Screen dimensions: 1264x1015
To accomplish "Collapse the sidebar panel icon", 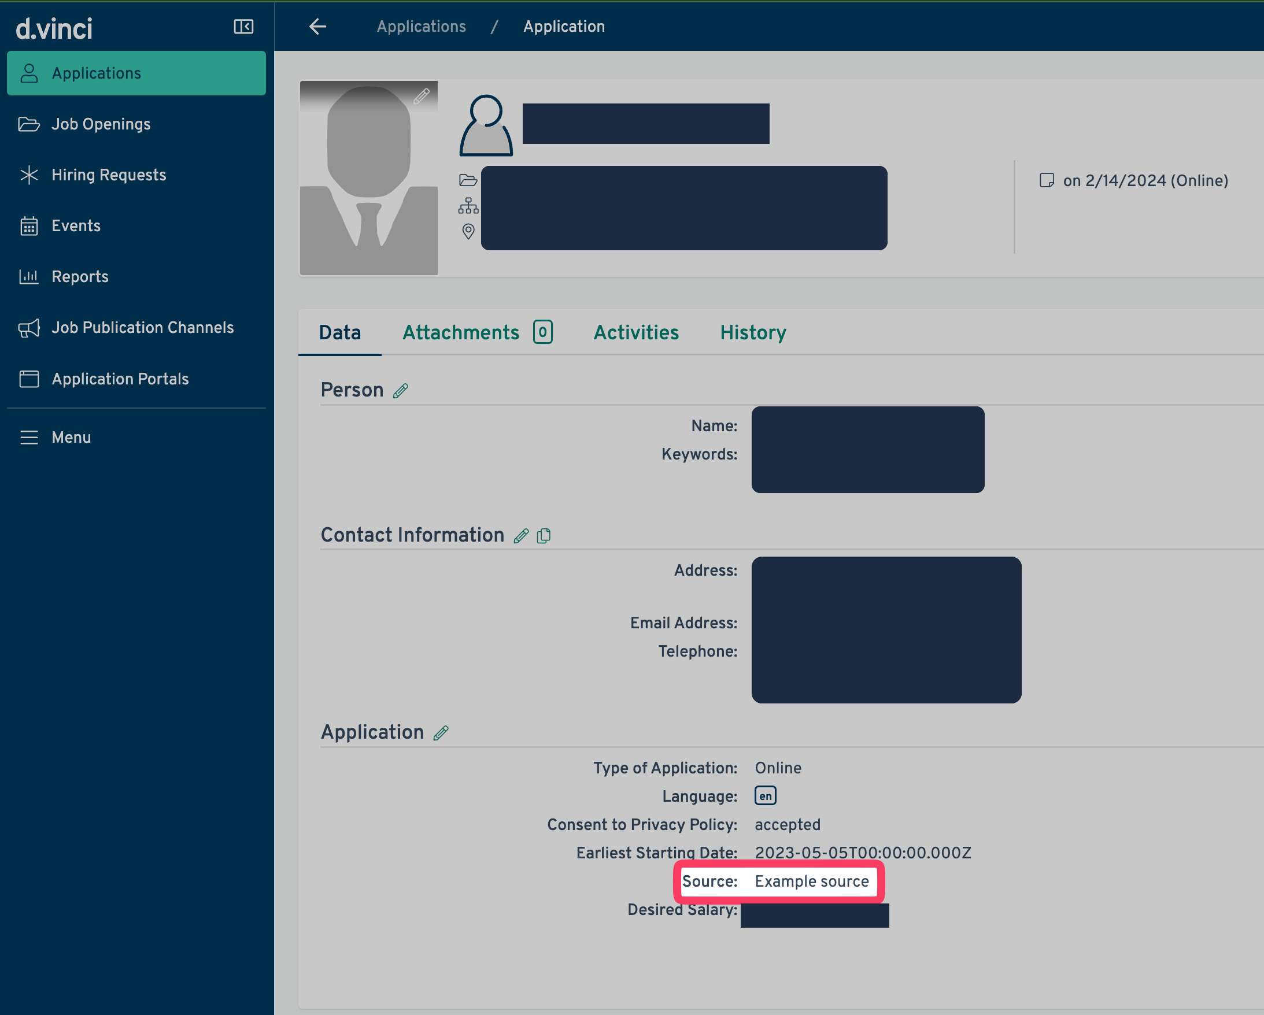I will pyautogui.click(x=243, y=27).
